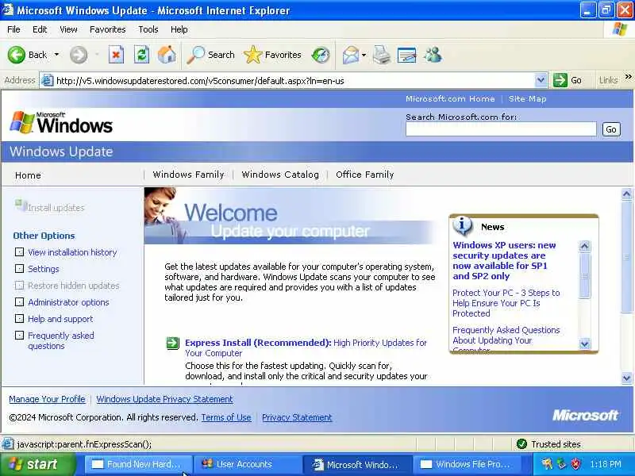
Task: Switch to User Accounts taskbar item
Action: pyautogui.click(x=247, y=464)
